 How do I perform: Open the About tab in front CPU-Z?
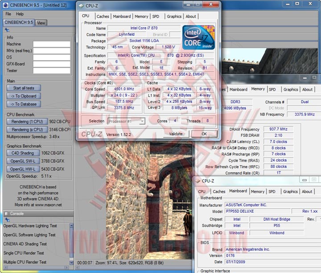pos(191,16)
